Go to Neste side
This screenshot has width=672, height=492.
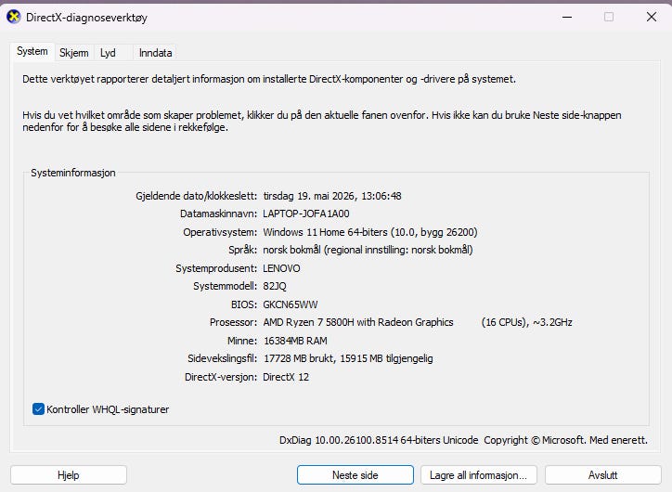click(x=355, y=475)
